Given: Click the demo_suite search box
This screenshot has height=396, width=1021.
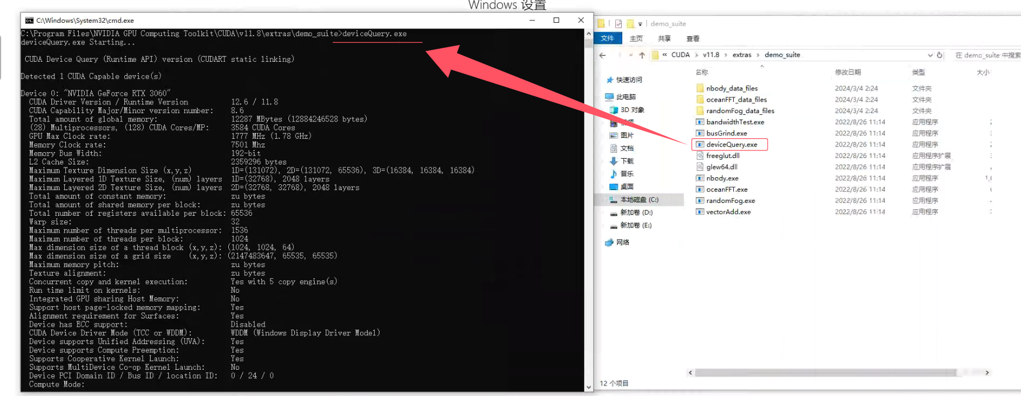Looking at the screenshot, I should coord(987,55).
